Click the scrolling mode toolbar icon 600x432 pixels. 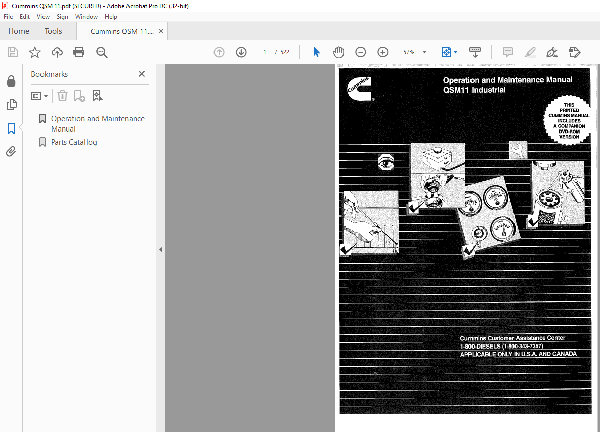[475, 52]
